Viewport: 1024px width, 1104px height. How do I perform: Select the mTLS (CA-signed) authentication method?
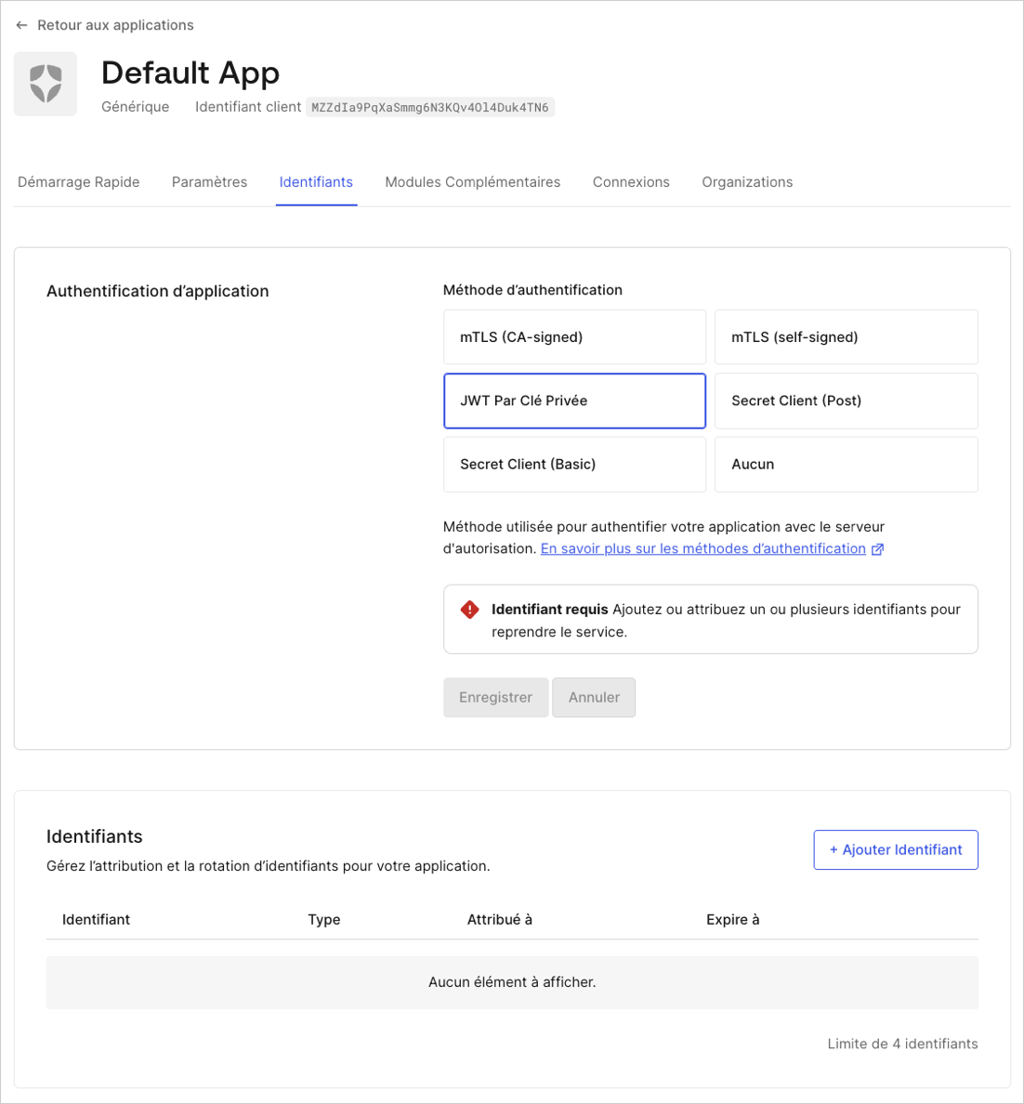pyautogui.click(x=573, y=336)
